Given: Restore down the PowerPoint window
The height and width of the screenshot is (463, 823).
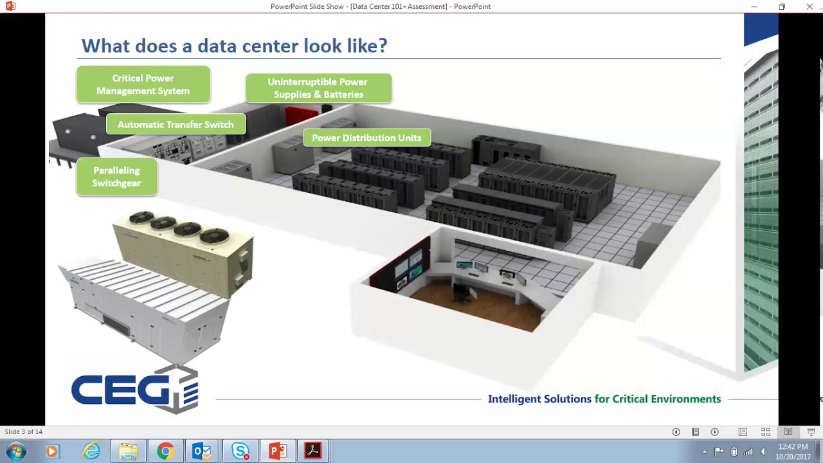Looking at the screenshot, I should tap(782, 6).
